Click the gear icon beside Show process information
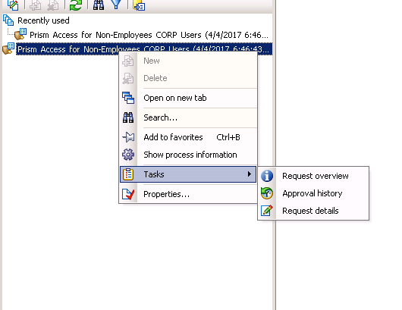 [128, 155]
